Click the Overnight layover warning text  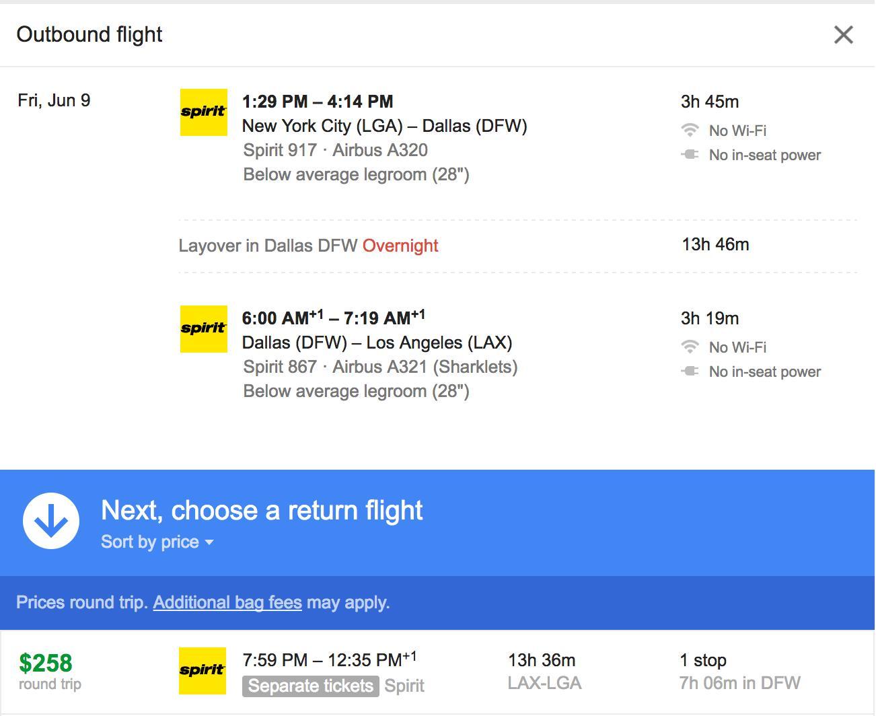[x=400, y=246]
